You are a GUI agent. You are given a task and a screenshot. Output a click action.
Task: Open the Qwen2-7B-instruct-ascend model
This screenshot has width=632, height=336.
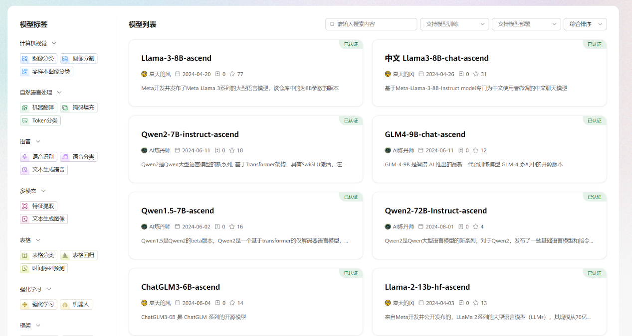point(190,134)
